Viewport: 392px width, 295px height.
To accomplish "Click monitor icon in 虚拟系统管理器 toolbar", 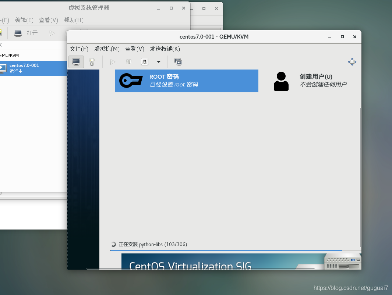I will point(18,33).
